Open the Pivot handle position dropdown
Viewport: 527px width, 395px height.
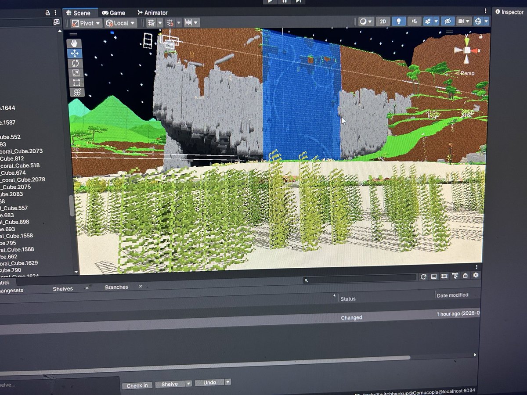tap(85, 22)
